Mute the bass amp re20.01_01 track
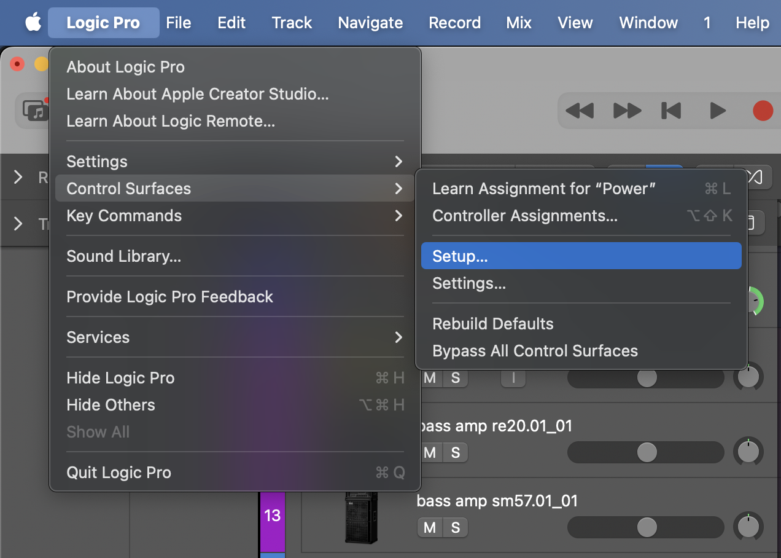Screen dimensions: 781x558 tap(429, 452)
